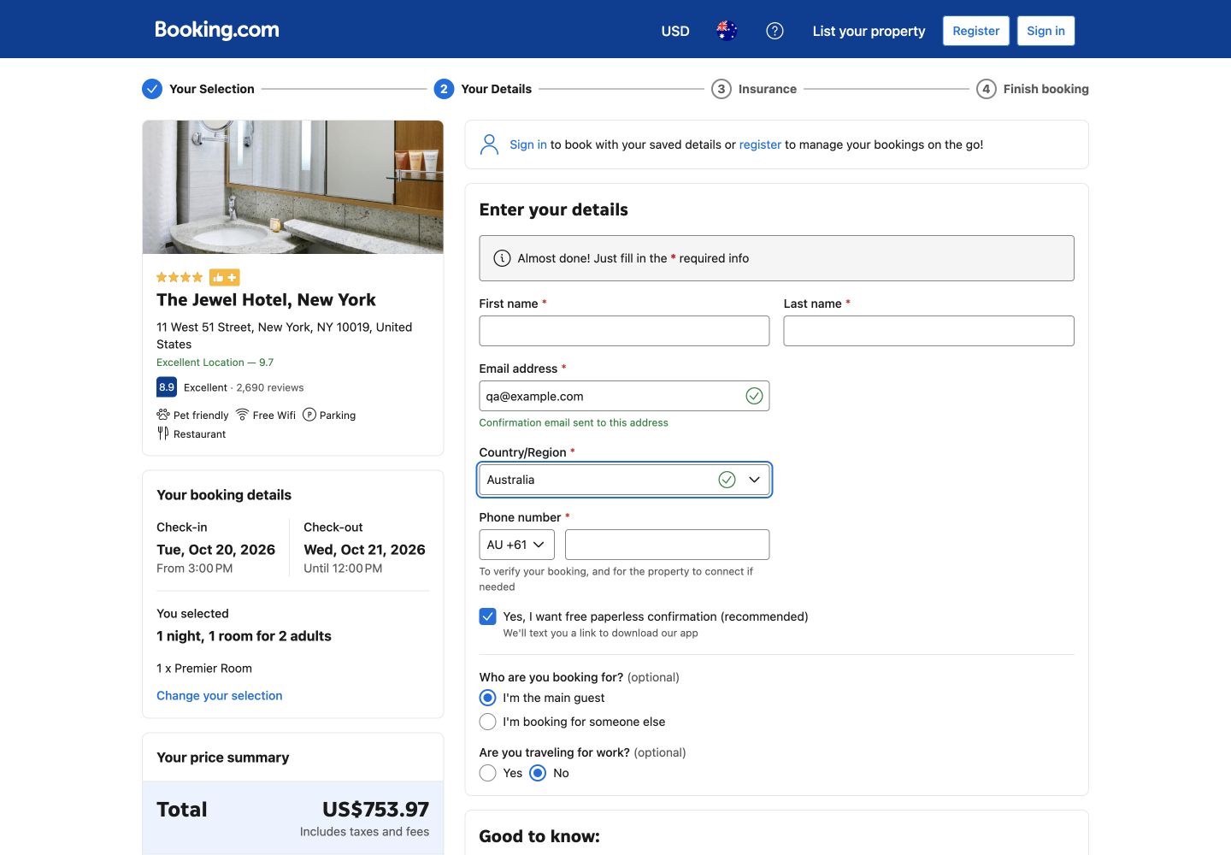Click the Free Wifi icon

243,415
